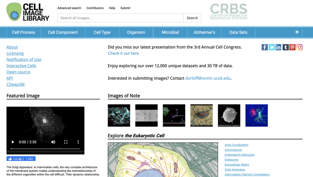Click the eukaryotic cell diagram
313x177 pixels.
163,160
